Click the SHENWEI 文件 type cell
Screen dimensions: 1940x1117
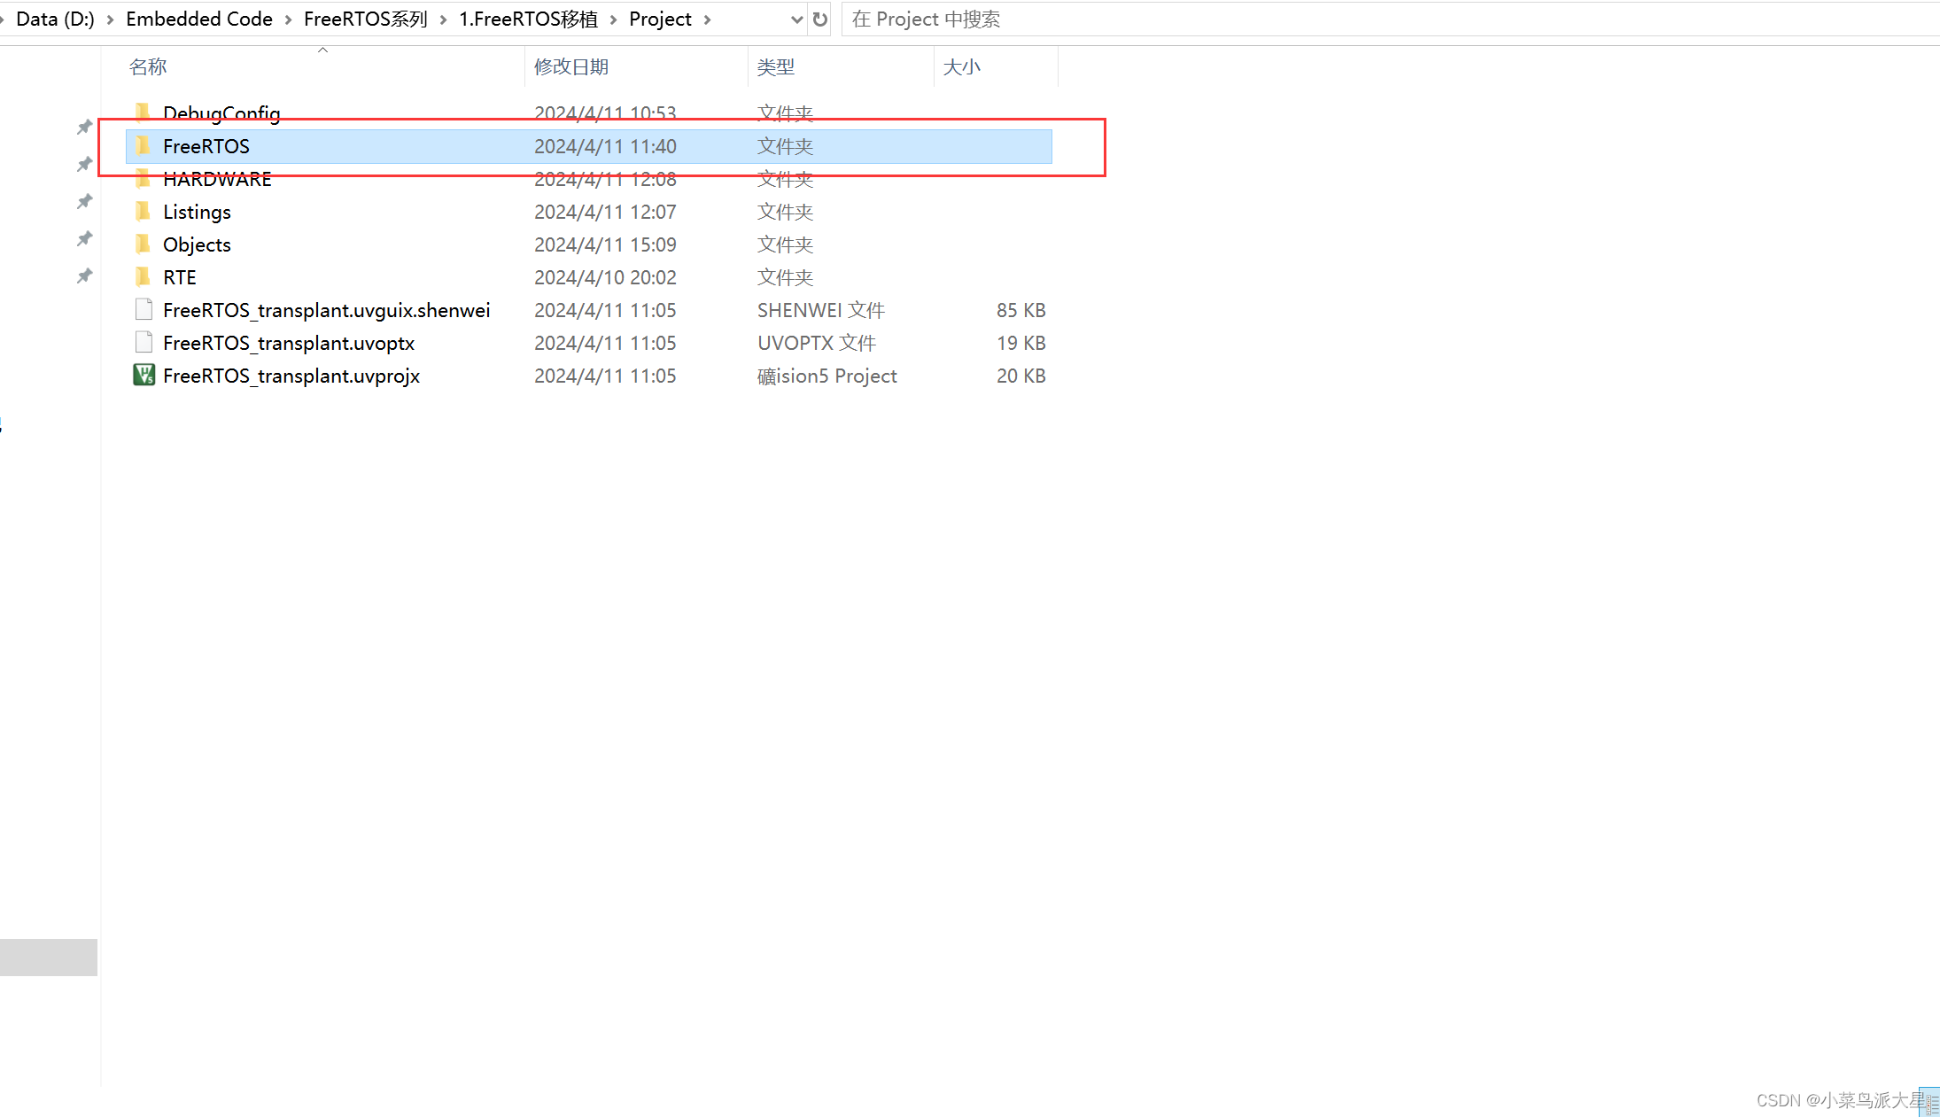[821, 310]
